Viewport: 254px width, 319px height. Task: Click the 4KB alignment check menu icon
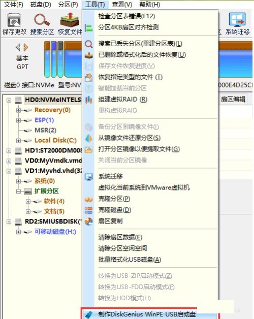tap(89, 27)
